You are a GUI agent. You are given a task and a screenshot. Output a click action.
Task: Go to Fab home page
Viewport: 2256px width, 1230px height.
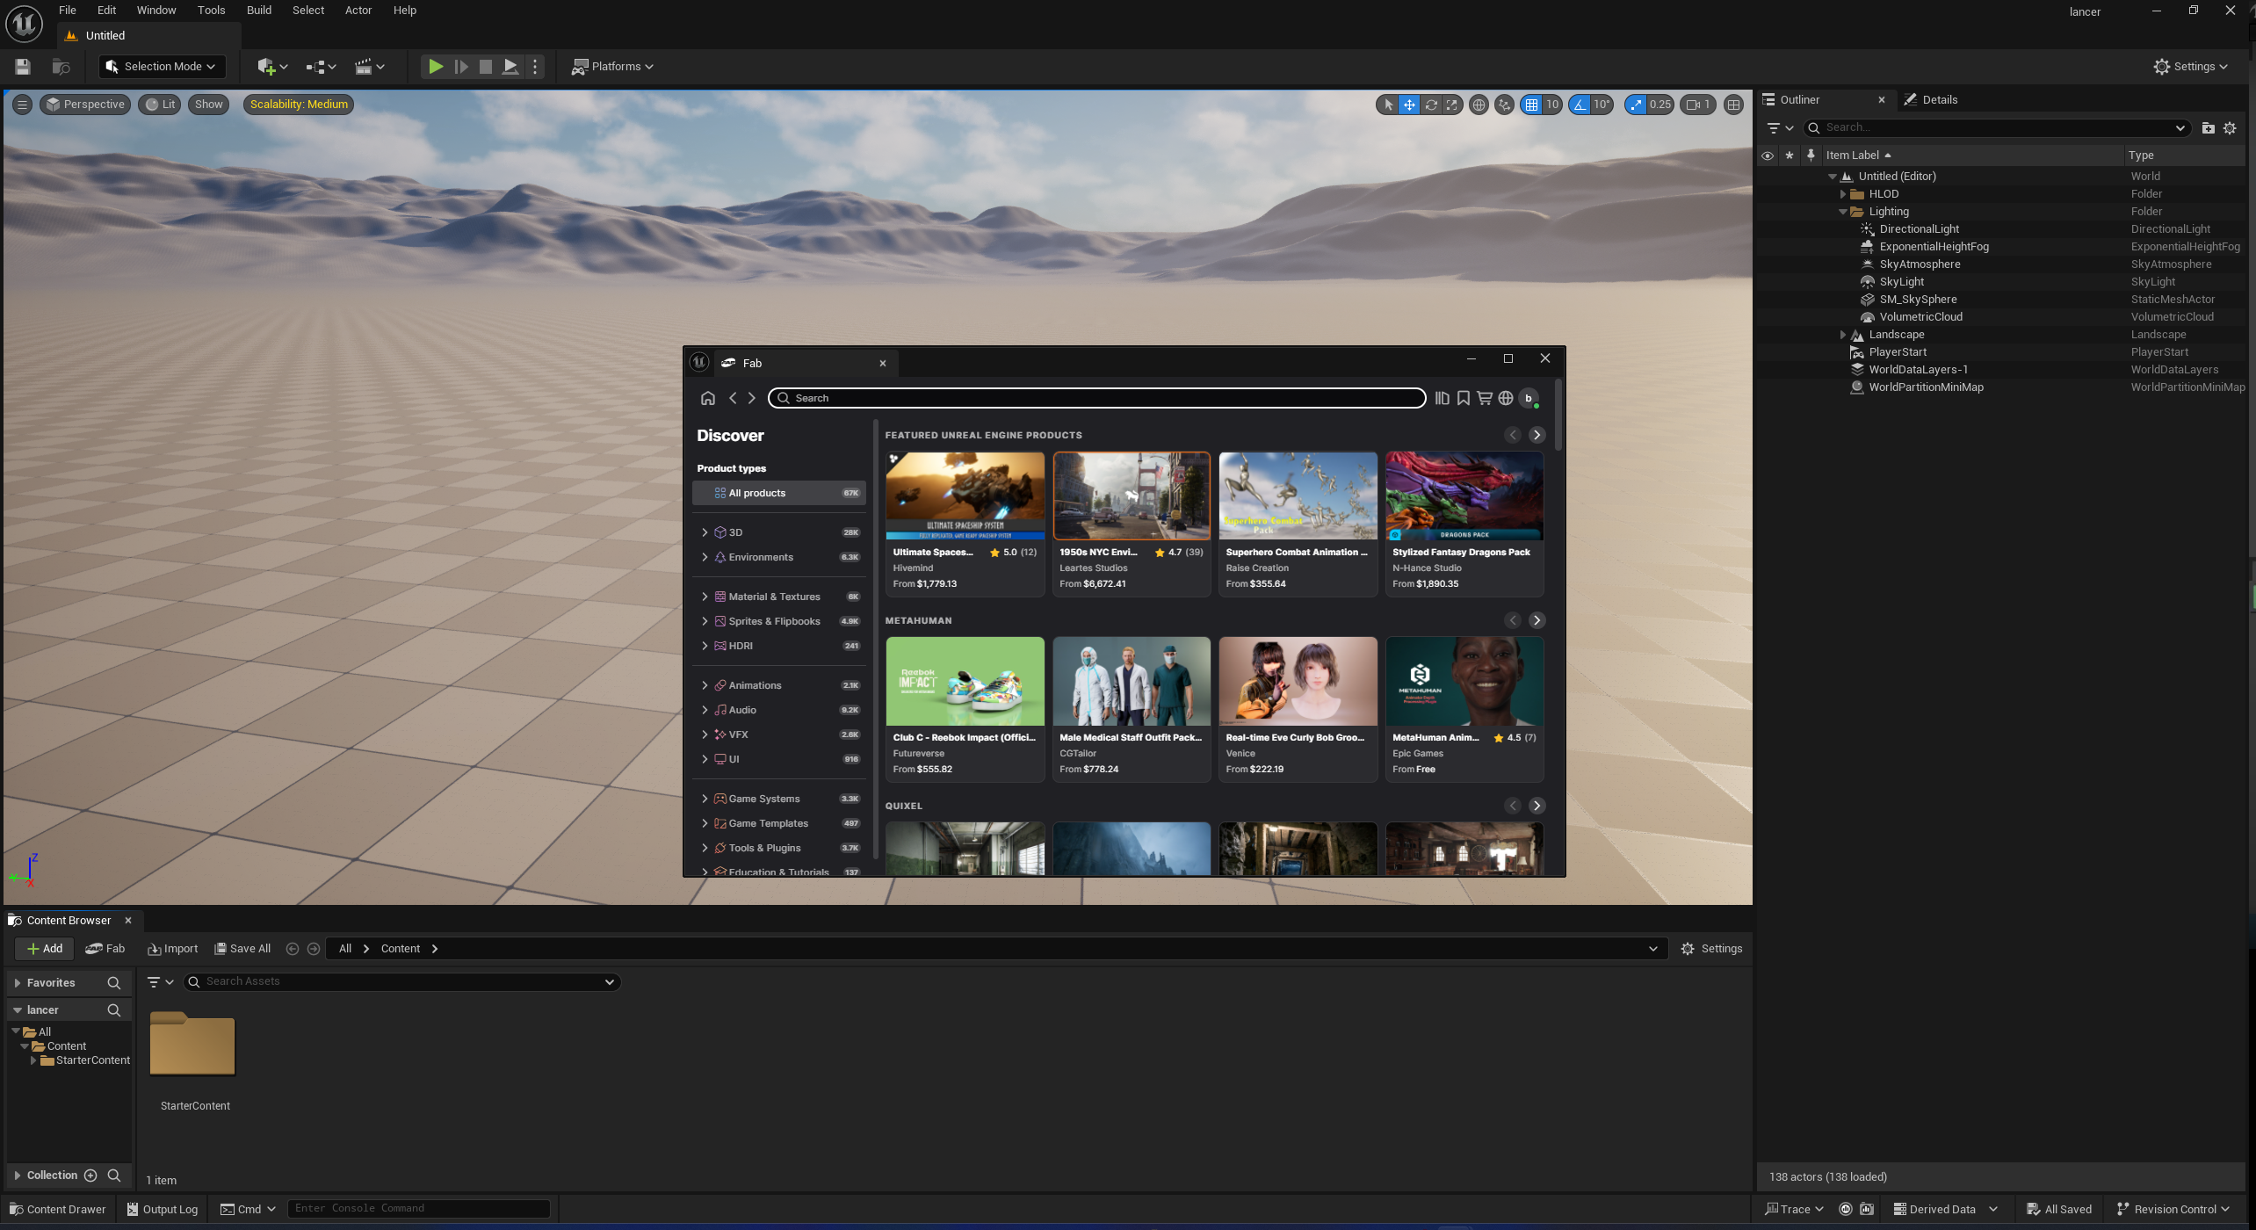(x=708, y=398)
